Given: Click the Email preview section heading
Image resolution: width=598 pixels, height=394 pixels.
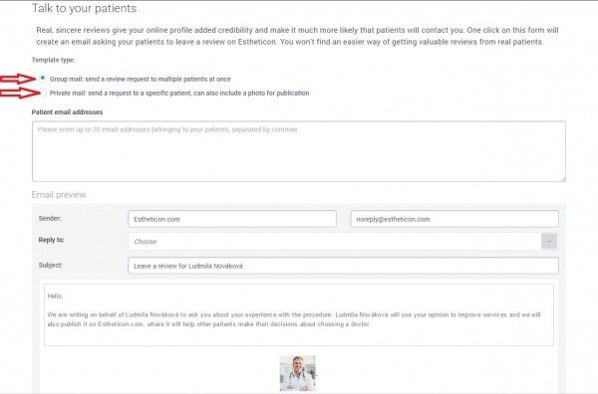Looking at the screenshot, I should [x=59, y=195].
